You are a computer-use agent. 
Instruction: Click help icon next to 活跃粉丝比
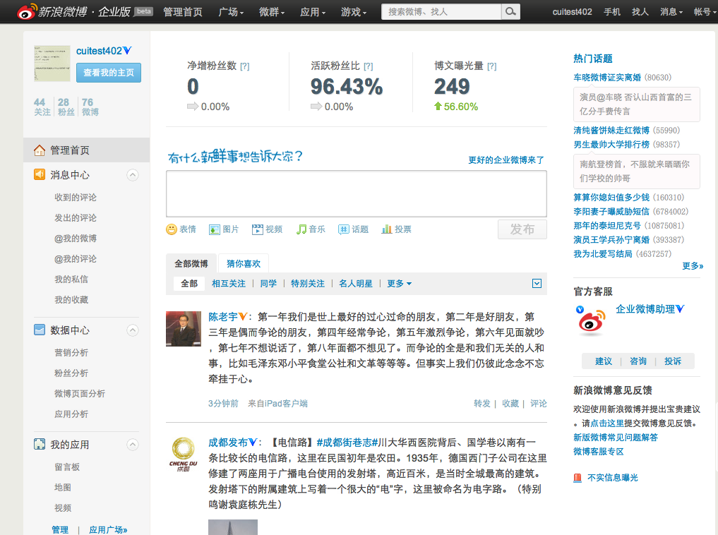[368, 66]
